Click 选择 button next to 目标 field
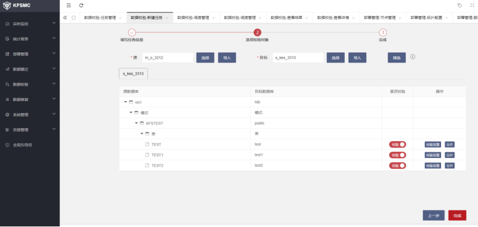478x227 pixels. (x=336, y=57)
